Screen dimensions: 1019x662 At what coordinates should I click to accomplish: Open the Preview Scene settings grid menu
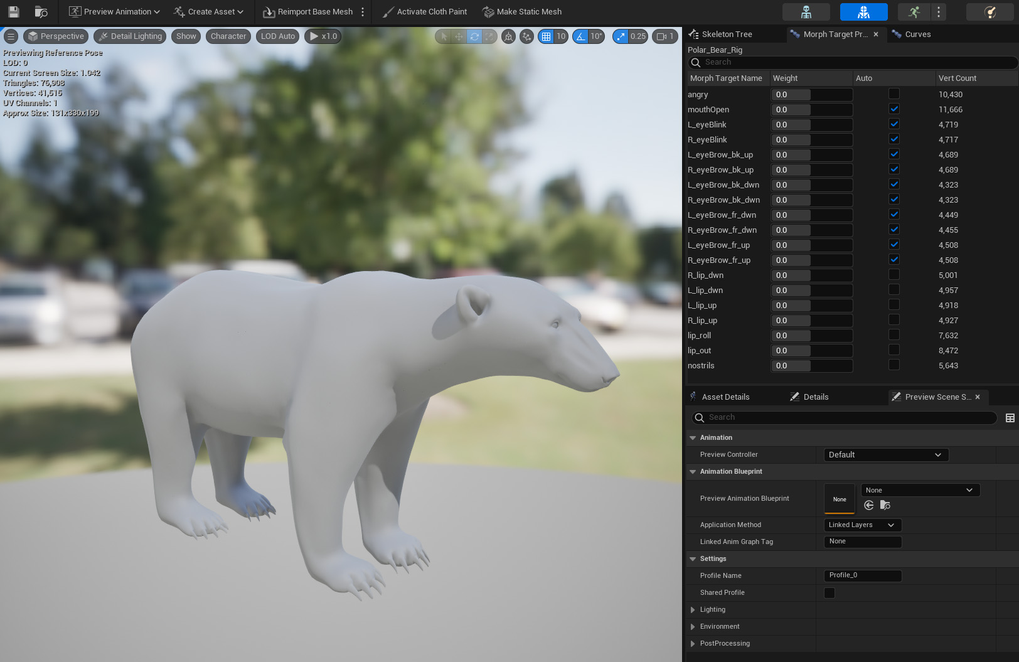coord(1010,418)
